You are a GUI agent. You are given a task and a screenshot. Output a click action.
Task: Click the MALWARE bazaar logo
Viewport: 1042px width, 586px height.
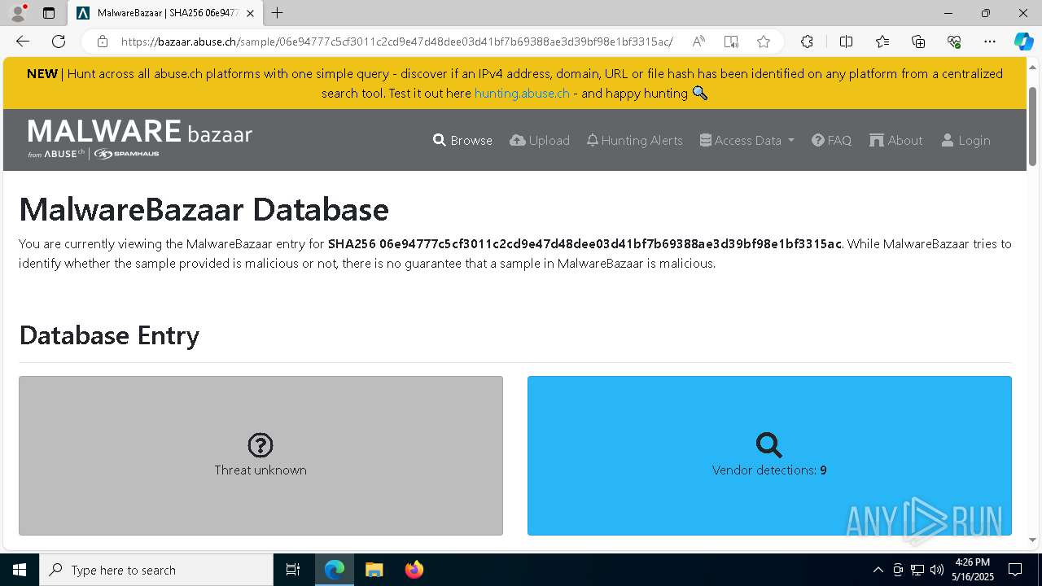tap(140, 138)
